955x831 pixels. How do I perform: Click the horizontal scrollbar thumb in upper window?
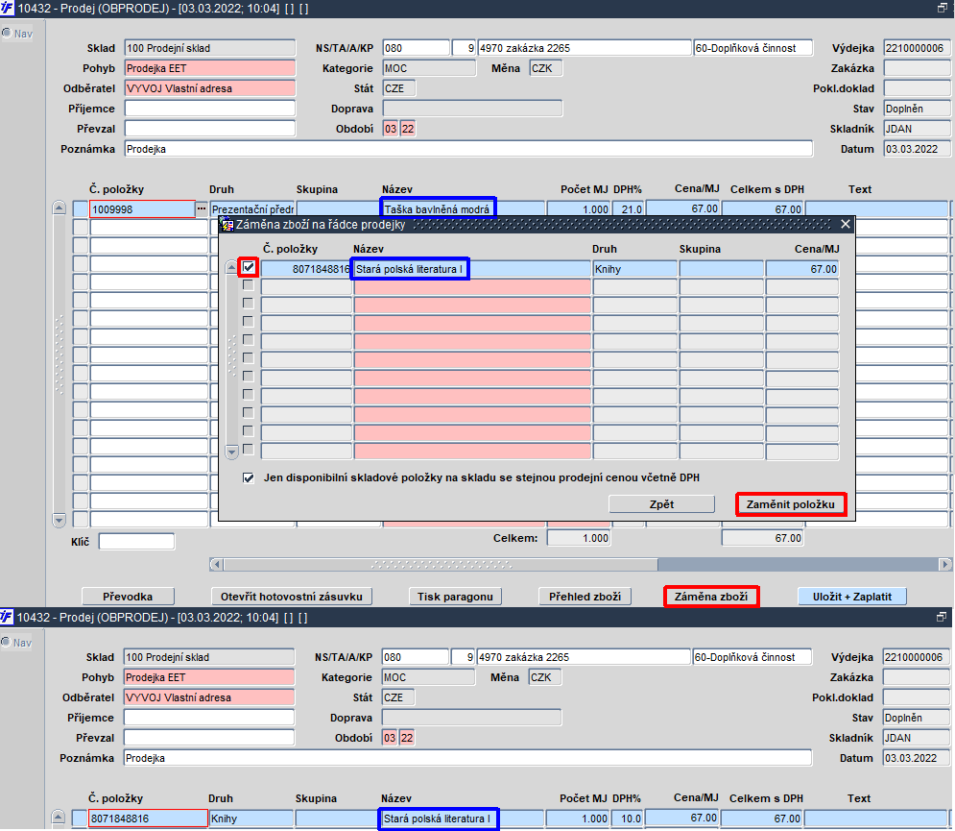click(441, 565)
